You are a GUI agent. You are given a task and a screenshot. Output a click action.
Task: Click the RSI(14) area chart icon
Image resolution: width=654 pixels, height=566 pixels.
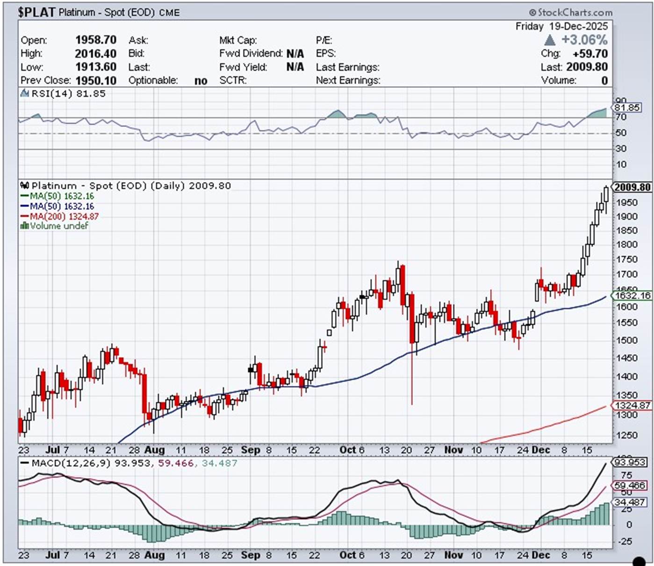pyautogui.click(x=24, y=94)
